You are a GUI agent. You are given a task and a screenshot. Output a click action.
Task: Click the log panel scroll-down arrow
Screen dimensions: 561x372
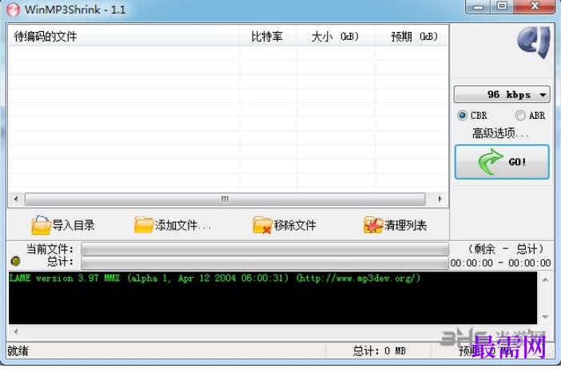click(x=545, y=317)
